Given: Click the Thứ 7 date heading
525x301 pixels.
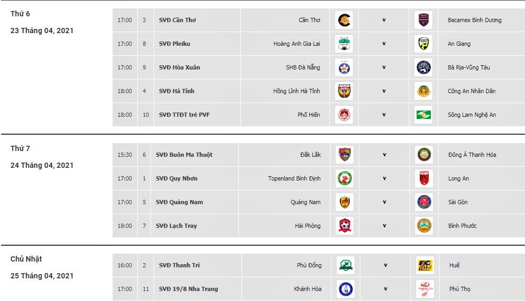Looking at the screenshot, I should coord(21,149).
